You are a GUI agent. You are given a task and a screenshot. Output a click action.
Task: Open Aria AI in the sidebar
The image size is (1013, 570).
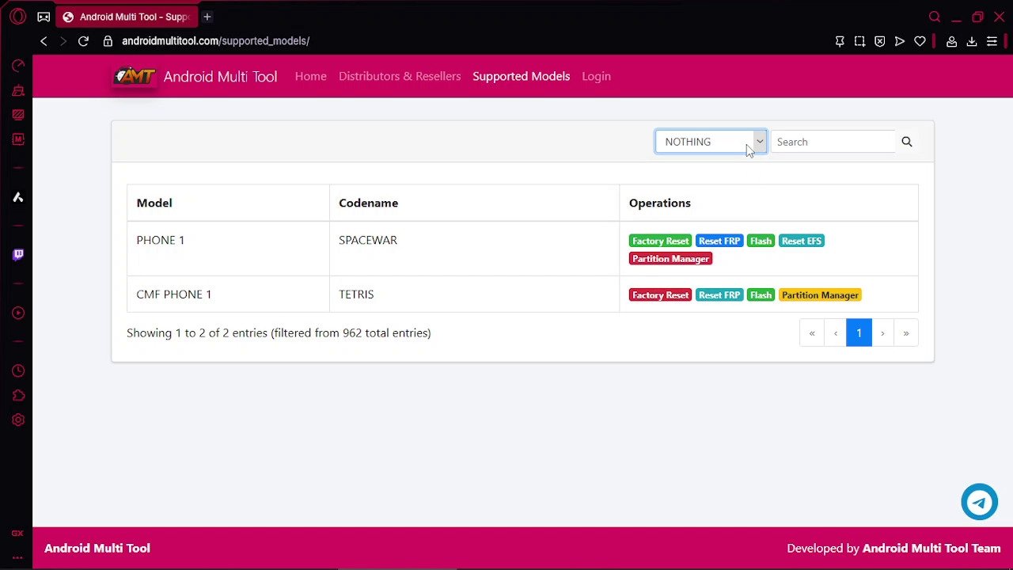point(17,197)
